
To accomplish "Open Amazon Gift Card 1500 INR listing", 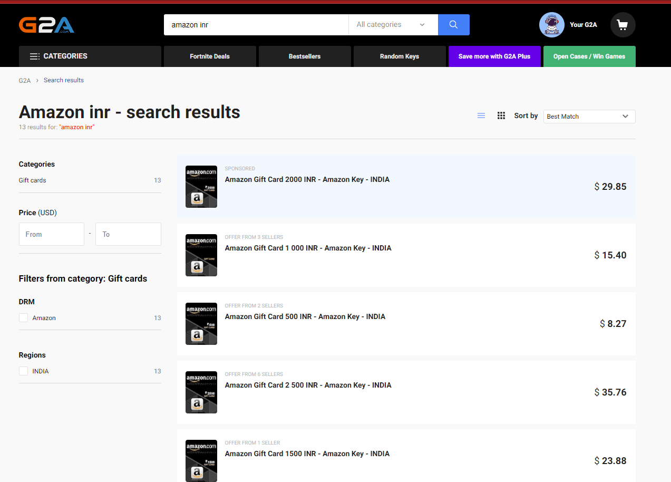I will point(307,454).
